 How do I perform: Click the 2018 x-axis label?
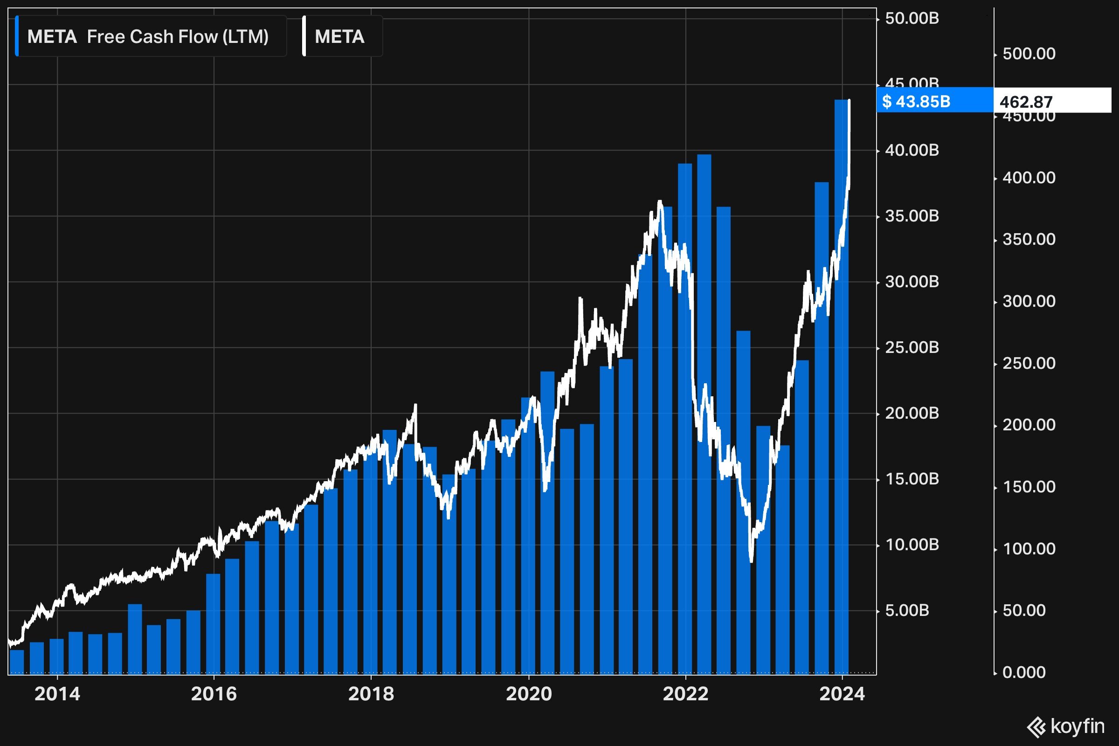pos(371,694)
